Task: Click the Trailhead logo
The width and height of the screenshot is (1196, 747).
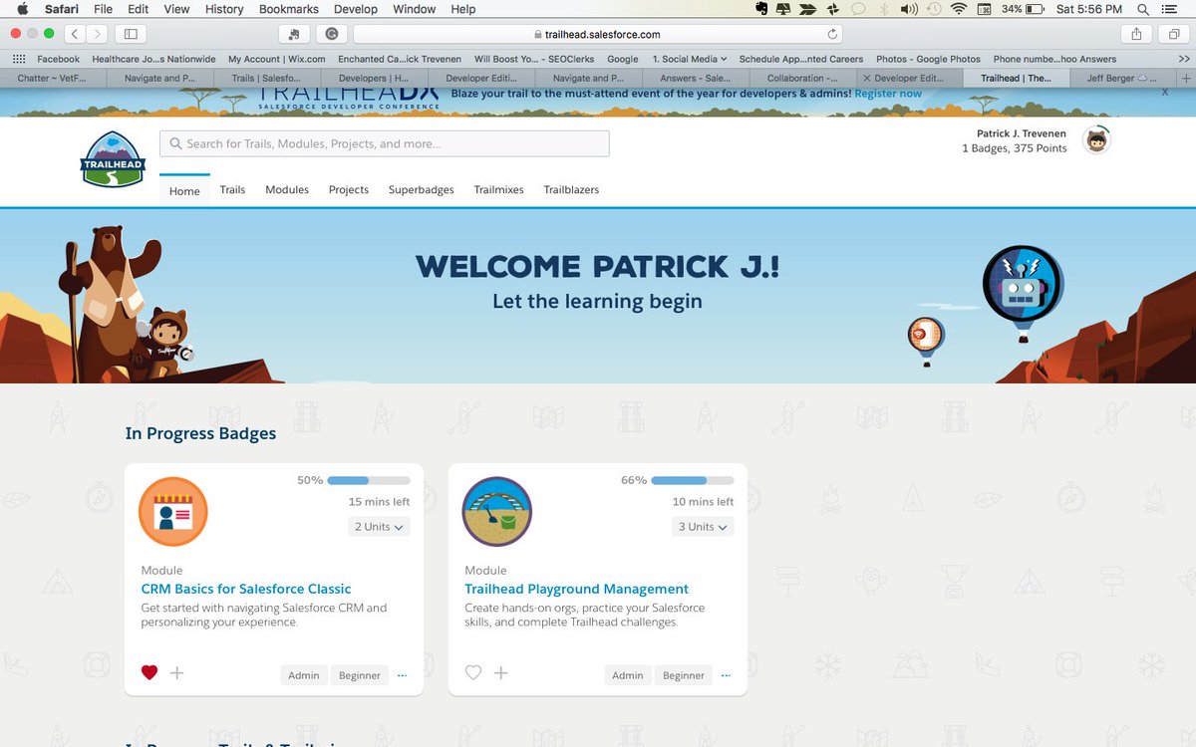Action: 114,158
